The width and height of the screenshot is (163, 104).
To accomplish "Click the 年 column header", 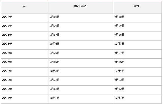I will pos(24,6).
